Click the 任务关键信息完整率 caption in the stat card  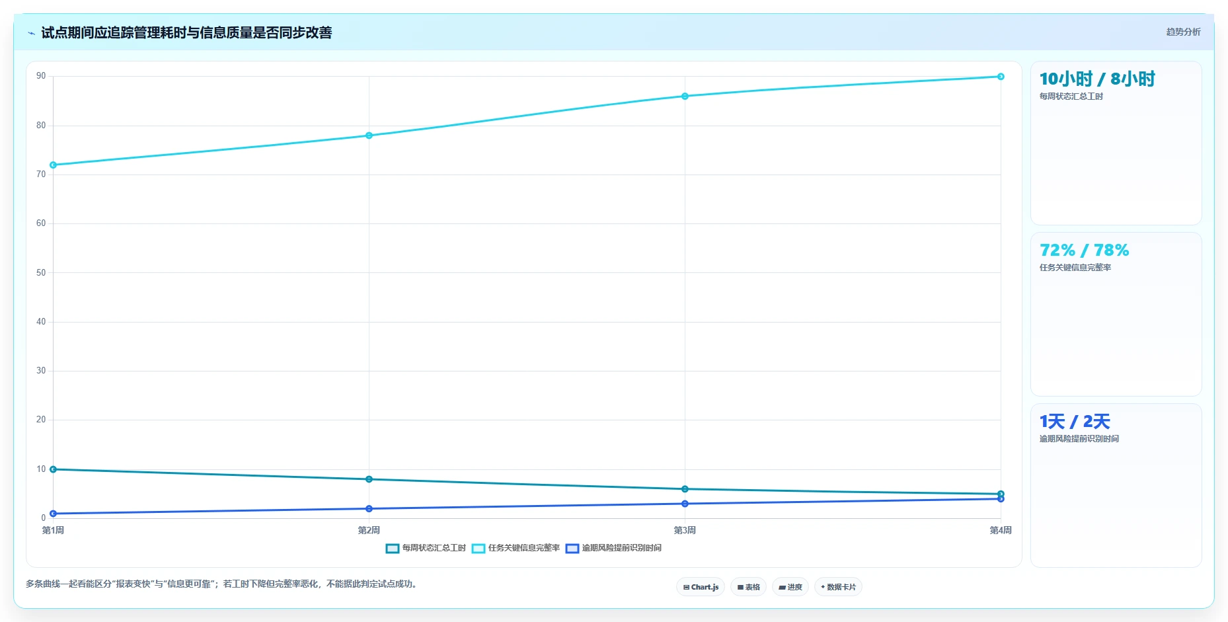click(x=1075, y=268)
